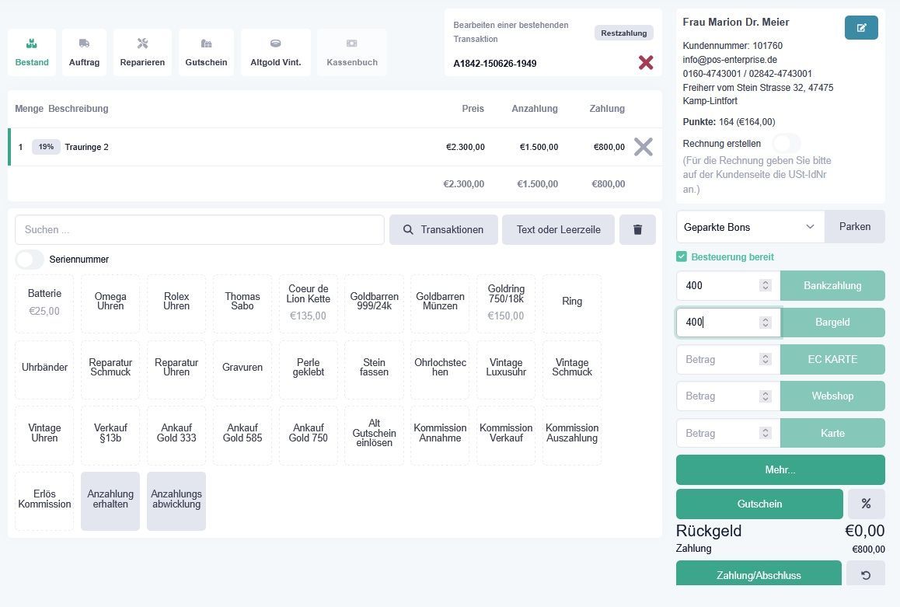Open the Kassenbuch tab
The image size is (900, 607).
(352, 52)
